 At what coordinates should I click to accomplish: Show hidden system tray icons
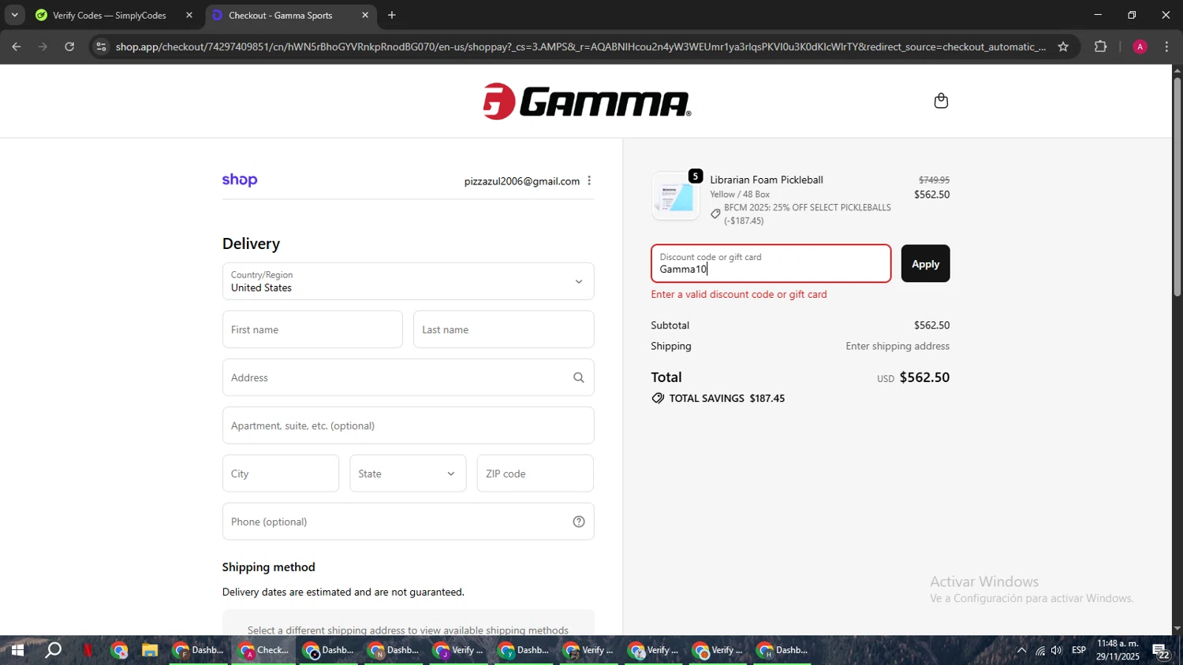point(1022,650)
